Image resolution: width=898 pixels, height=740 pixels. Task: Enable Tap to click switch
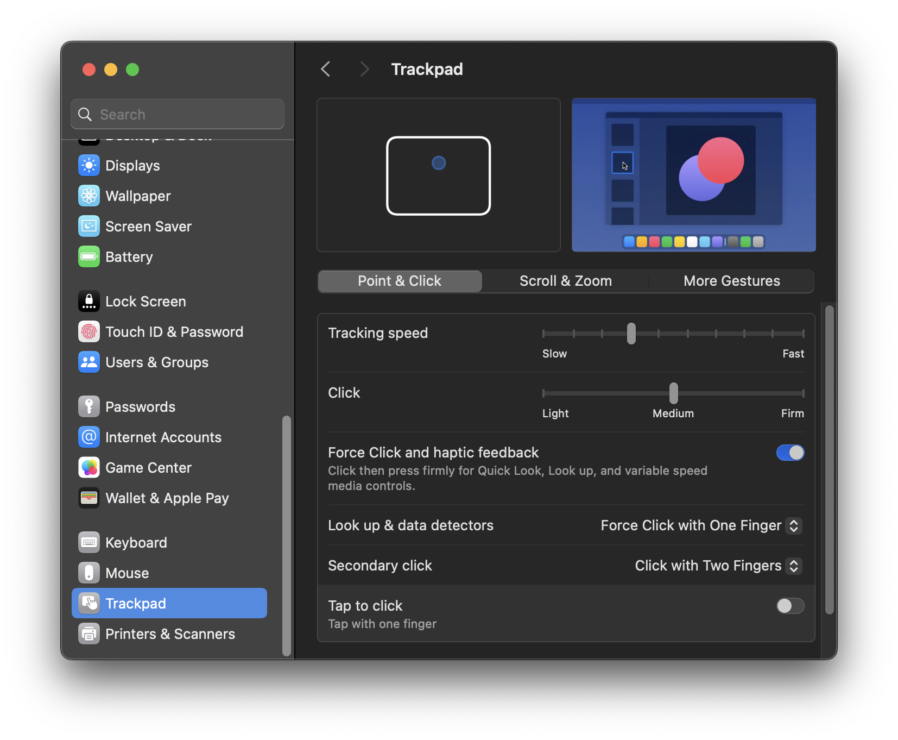point(790,606)
